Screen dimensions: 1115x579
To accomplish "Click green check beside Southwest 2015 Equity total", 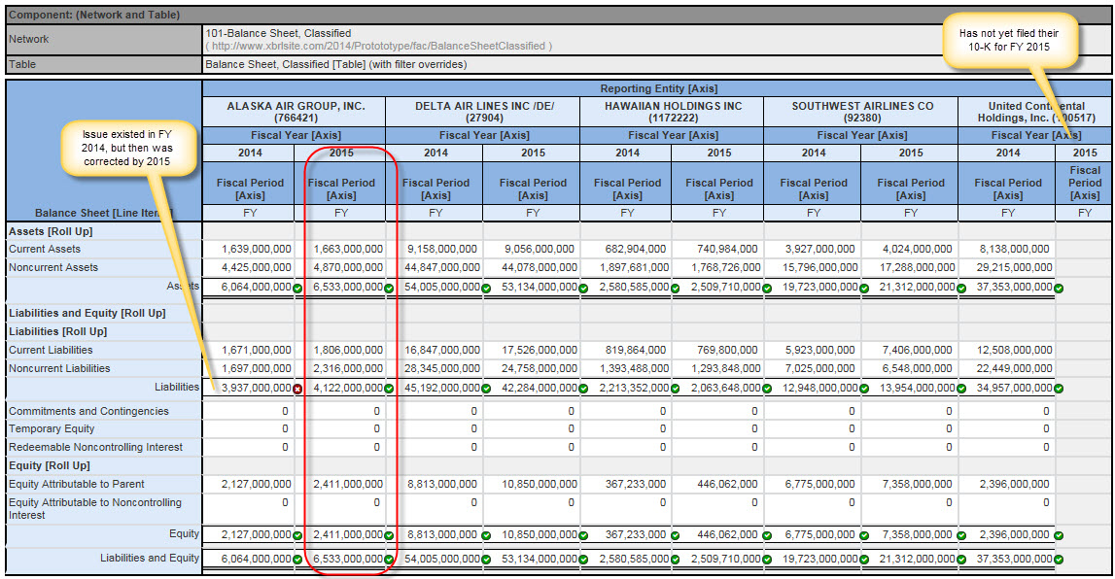I will point(961,535).
